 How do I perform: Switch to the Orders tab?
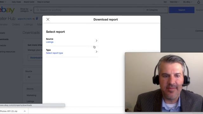point(16,24)
